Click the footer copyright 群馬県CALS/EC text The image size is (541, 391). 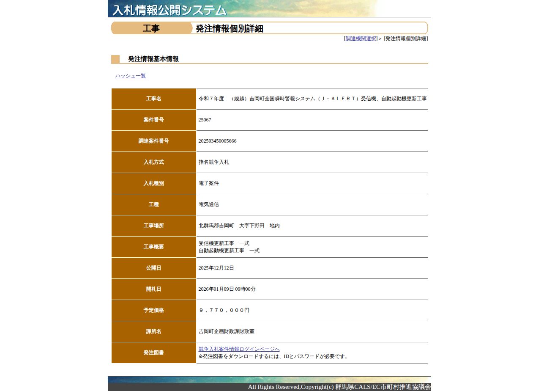pyautogui.click(x=339, y=387)
